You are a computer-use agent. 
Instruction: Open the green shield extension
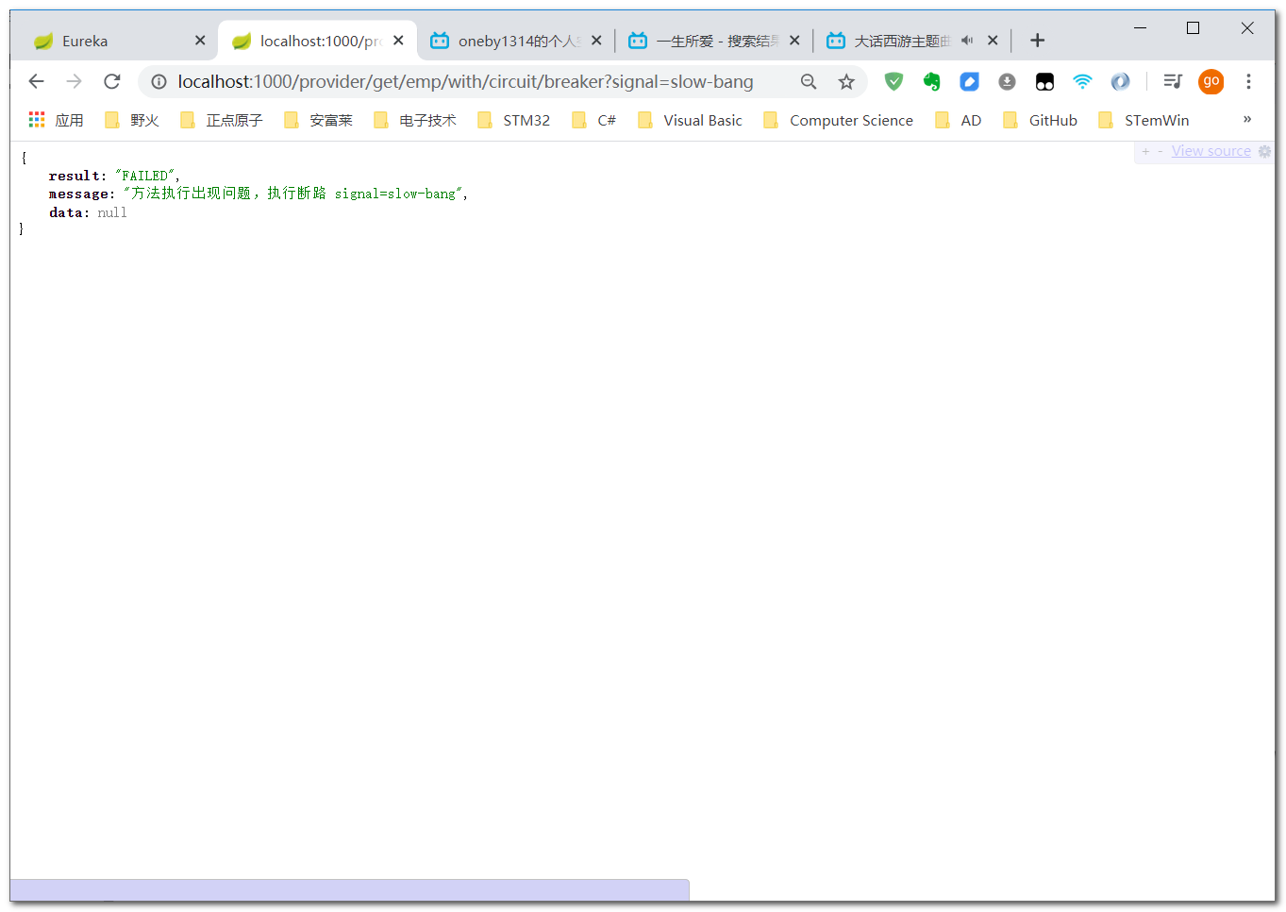pyautogui.click(x=894, y=82)
